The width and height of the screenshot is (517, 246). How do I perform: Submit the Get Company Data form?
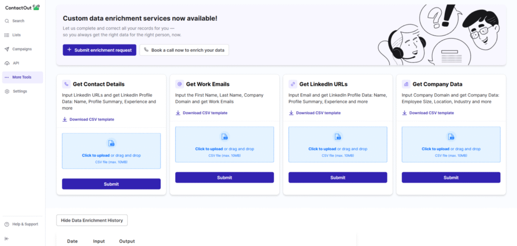coord(451,177)
